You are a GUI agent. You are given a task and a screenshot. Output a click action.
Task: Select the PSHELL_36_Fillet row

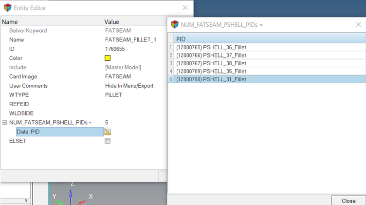pyautogui.click(x=211, y=47)
